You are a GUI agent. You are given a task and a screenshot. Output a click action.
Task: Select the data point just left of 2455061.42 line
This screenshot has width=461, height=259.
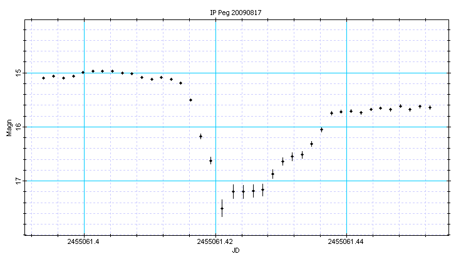tap(210, 161)
